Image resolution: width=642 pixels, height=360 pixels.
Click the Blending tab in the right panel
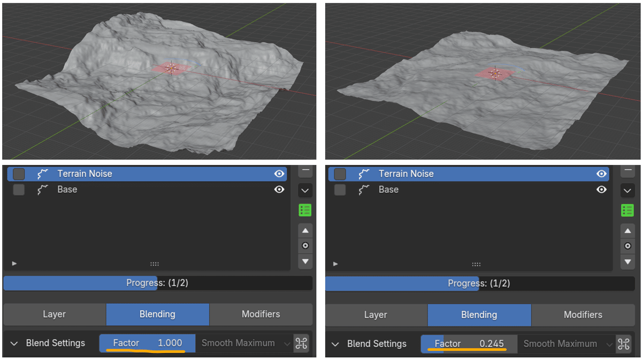(x=479, y=314)
